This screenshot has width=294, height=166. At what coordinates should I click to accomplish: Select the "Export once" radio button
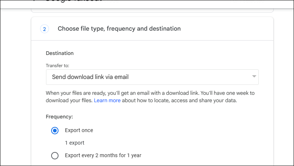tap(55, 131)
